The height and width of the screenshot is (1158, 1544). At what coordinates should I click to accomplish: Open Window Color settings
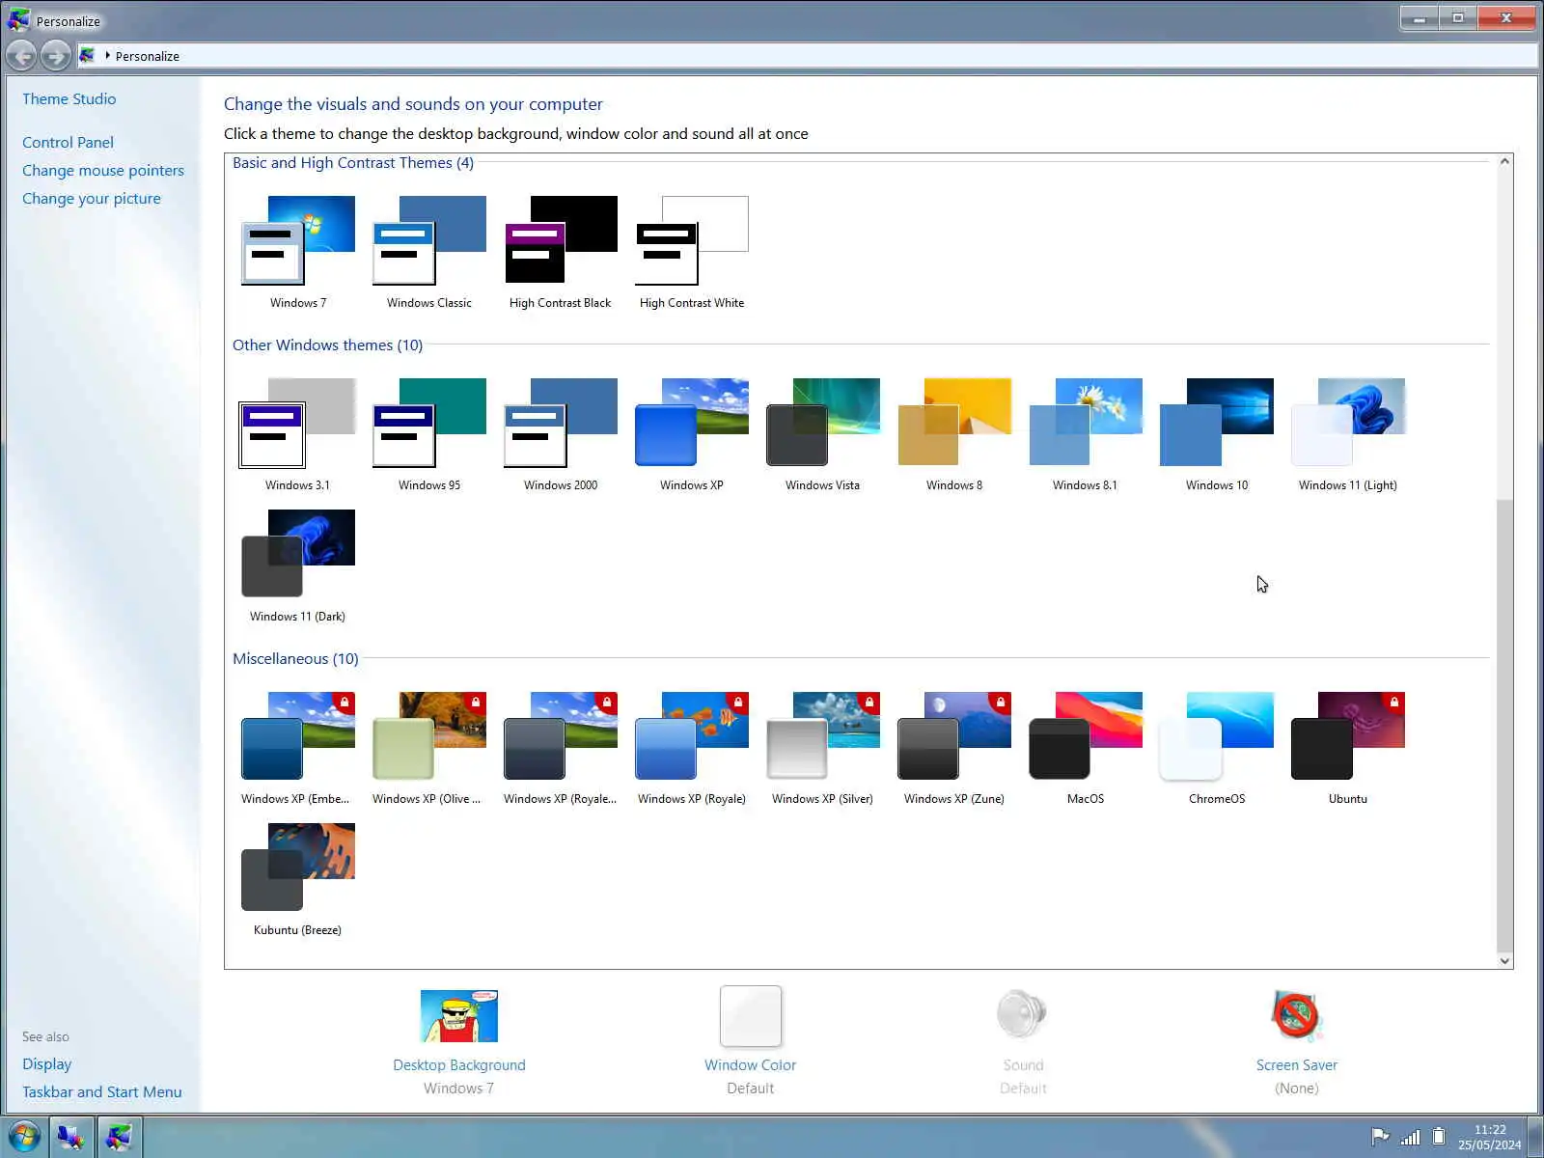pos(751,1041)
